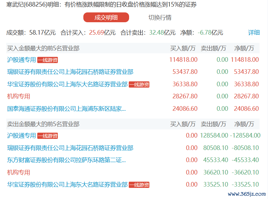
Task: Click the 合计买入 value 25.69亿元
Action: [x=102, y=32]
